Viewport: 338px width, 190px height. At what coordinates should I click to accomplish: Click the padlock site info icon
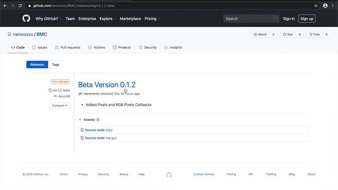coord(30,6)
